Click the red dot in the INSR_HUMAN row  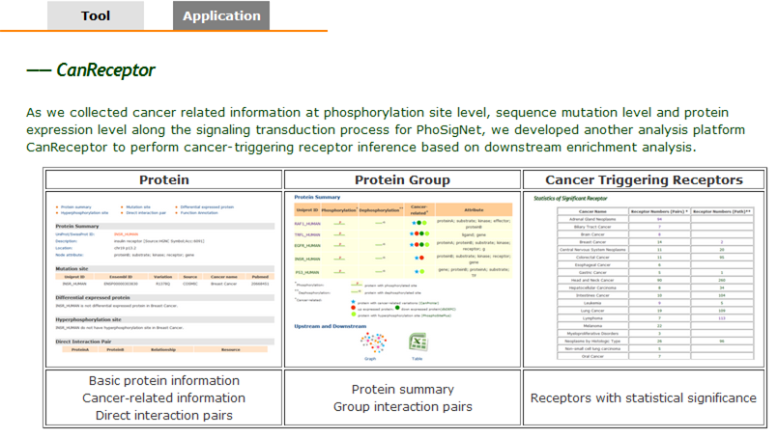[x=421, y=258]
